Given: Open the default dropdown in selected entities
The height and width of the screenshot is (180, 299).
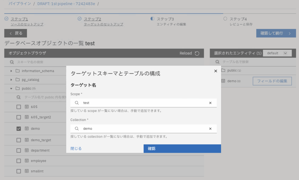Looking at the screenshot, I should 277,53.
